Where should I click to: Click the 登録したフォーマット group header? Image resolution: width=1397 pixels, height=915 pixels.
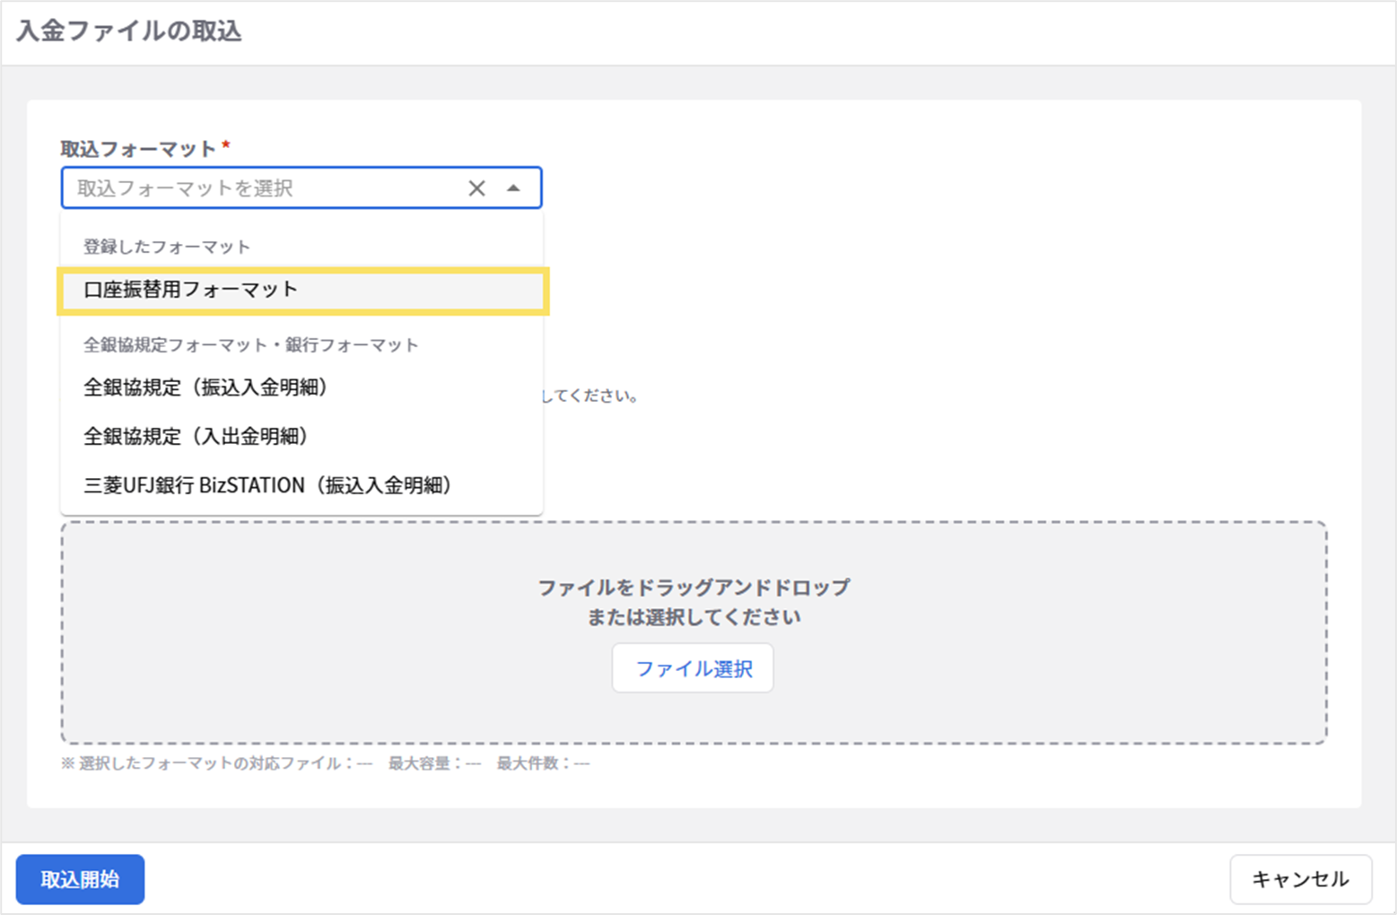(167, 247)
